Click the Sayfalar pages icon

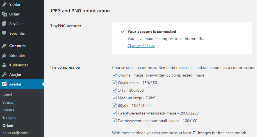4,24
